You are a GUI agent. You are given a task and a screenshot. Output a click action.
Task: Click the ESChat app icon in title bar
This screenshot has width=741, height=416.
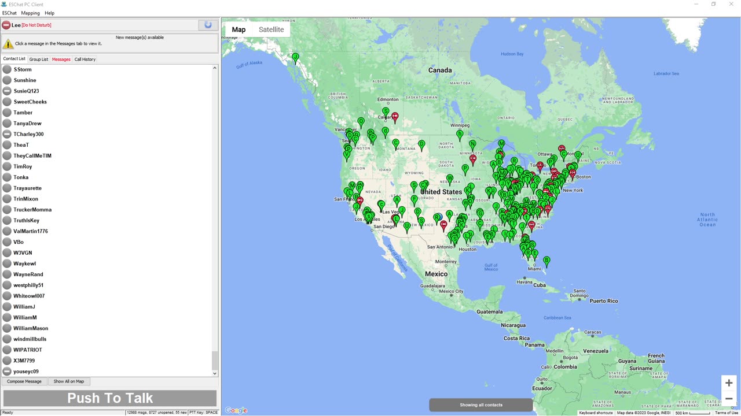click(5, 4)
